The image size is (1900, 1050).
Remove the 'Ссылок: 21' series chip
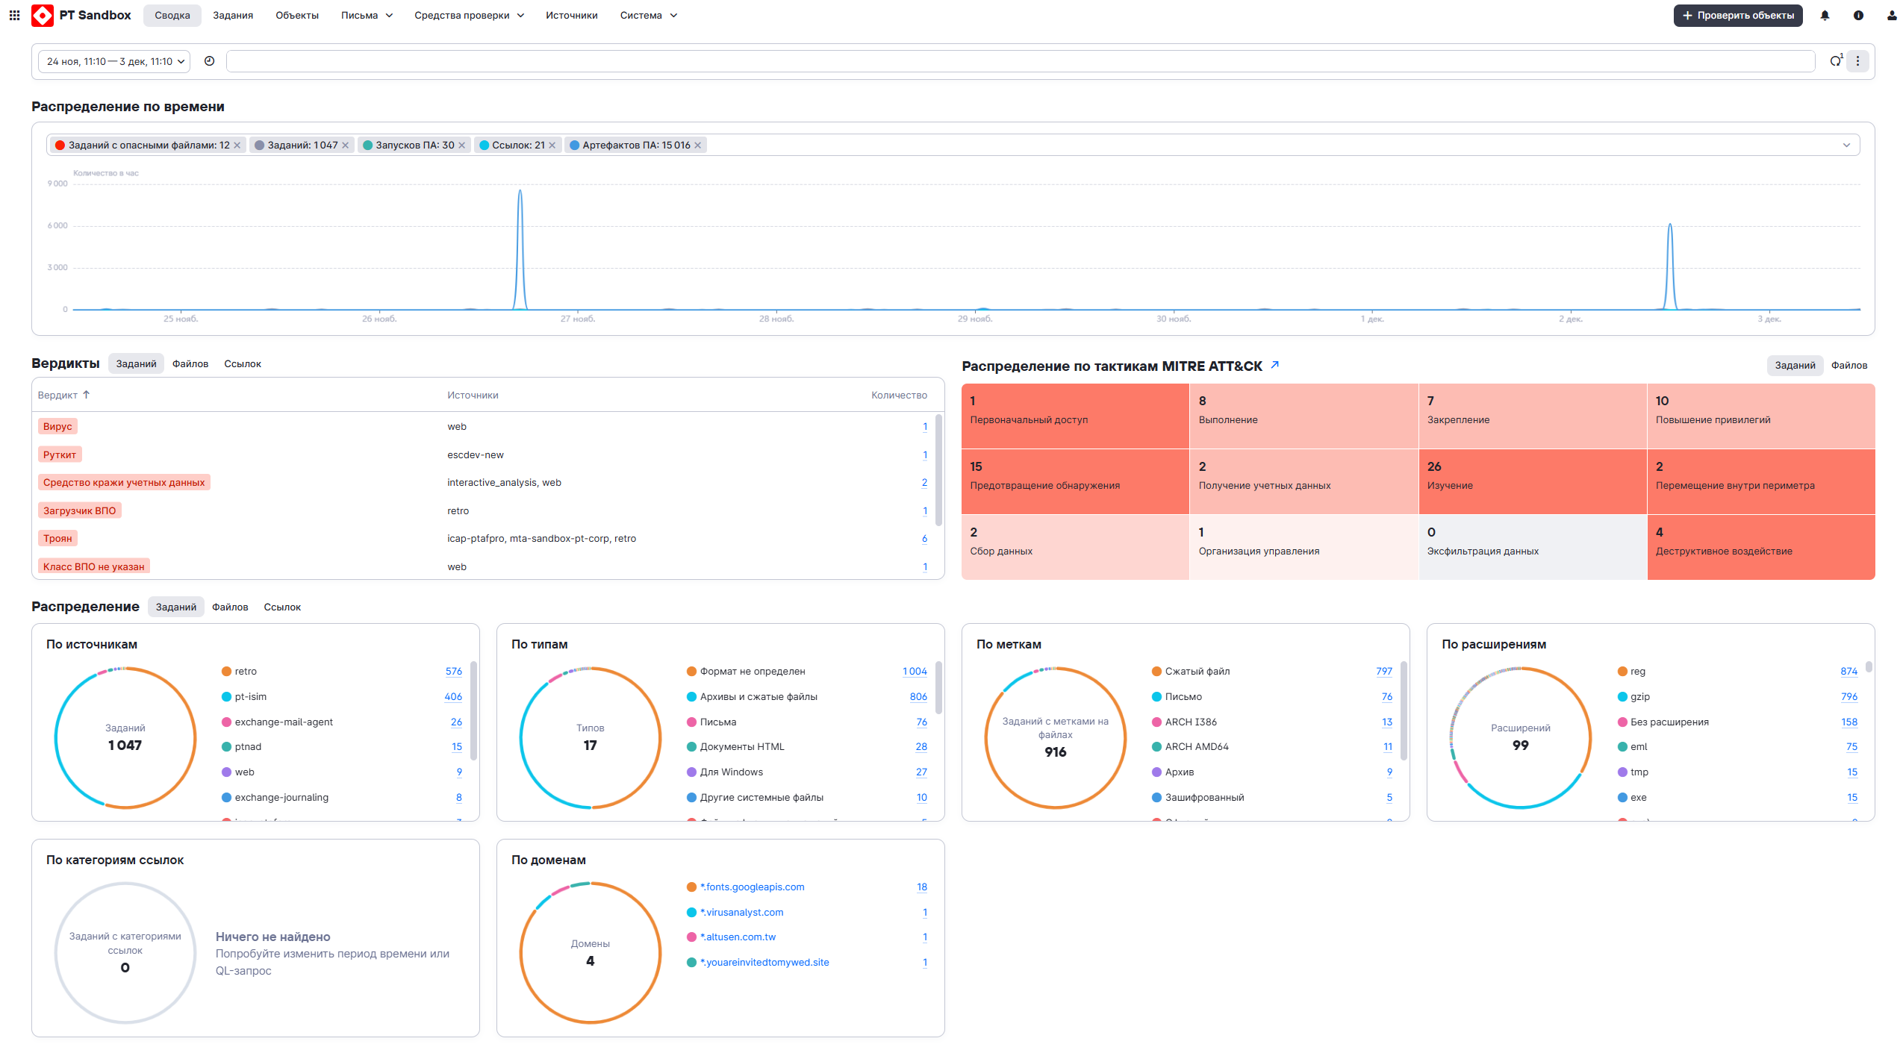tap(552, 146)
